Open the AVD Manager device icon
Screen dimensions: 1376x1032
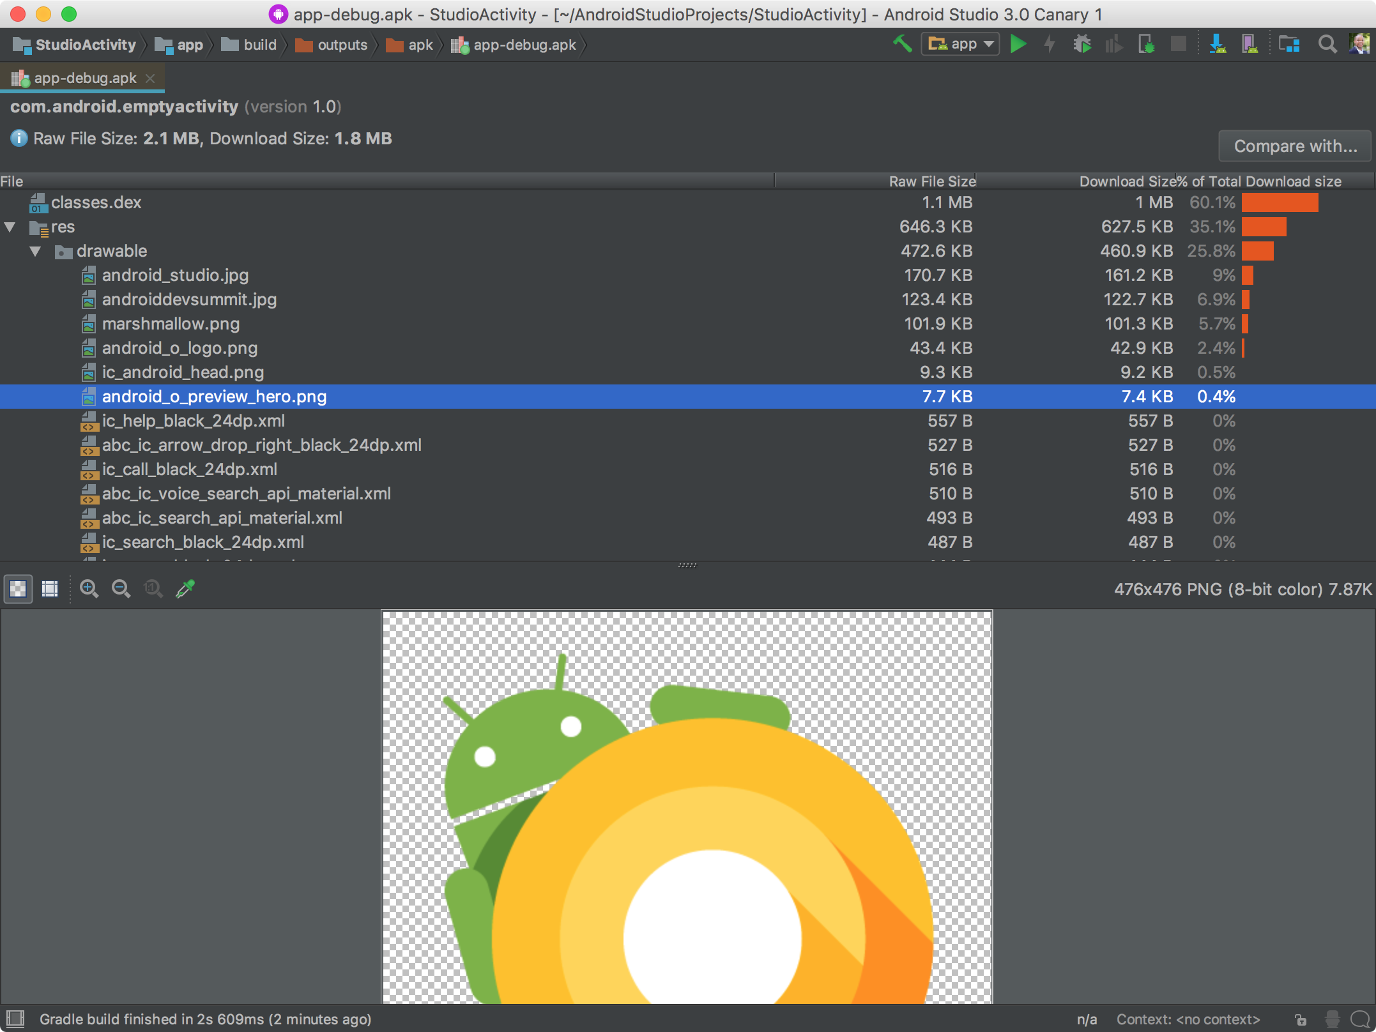pyautogui.click(x=1249, y=44)
